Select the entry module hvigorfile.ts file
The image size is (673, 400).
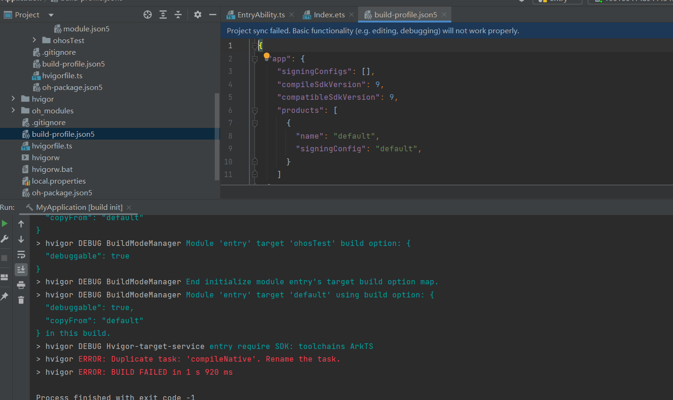point(62,75)
